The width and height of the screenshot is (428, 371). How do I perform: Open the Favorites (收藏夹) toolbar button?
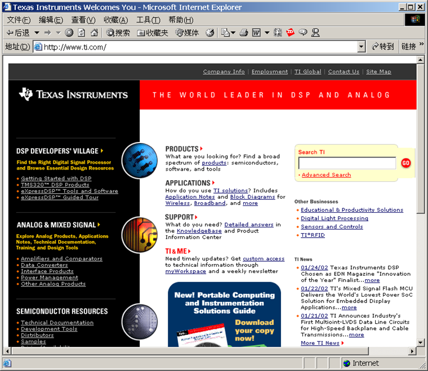pyautogui.click(x=152, y=33)
